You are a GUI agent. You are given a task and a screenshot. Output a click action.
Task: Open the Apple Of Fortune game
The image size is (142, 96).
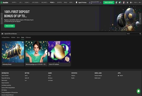click(81, 3)
